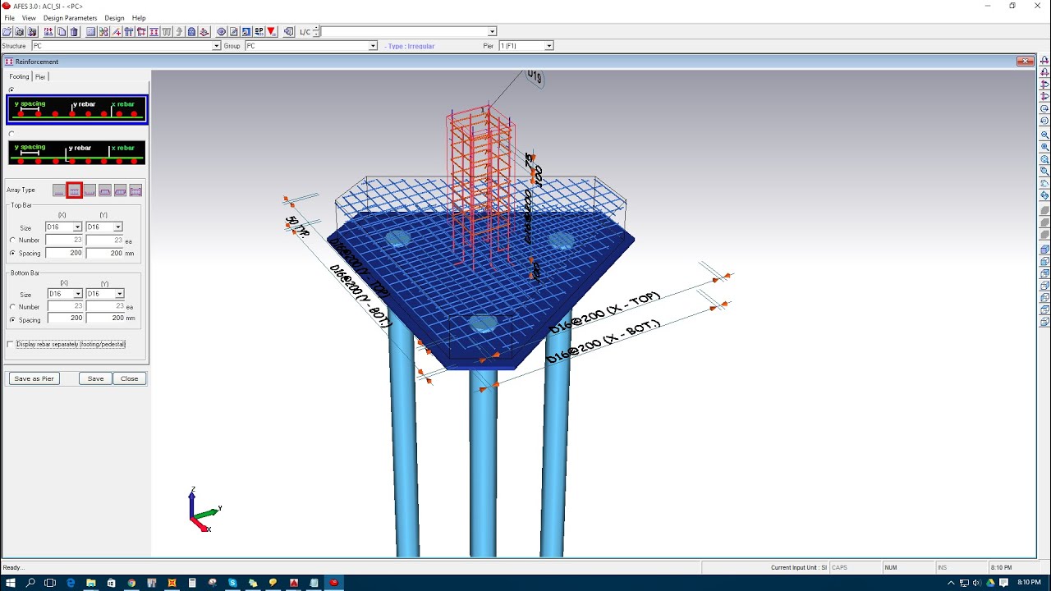
Task: Switch to the Pier tab
Action: pyautogui.click(x=39, y=76)
